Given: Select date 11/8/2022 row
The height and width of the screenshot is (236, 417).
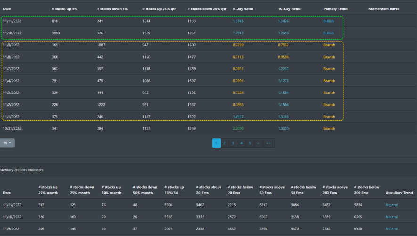Looking at the screenshot, I should 11,57.
